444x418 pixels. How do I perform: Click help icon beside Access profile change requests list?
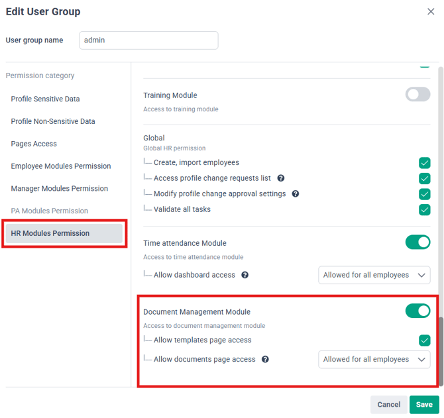[280, 178]
